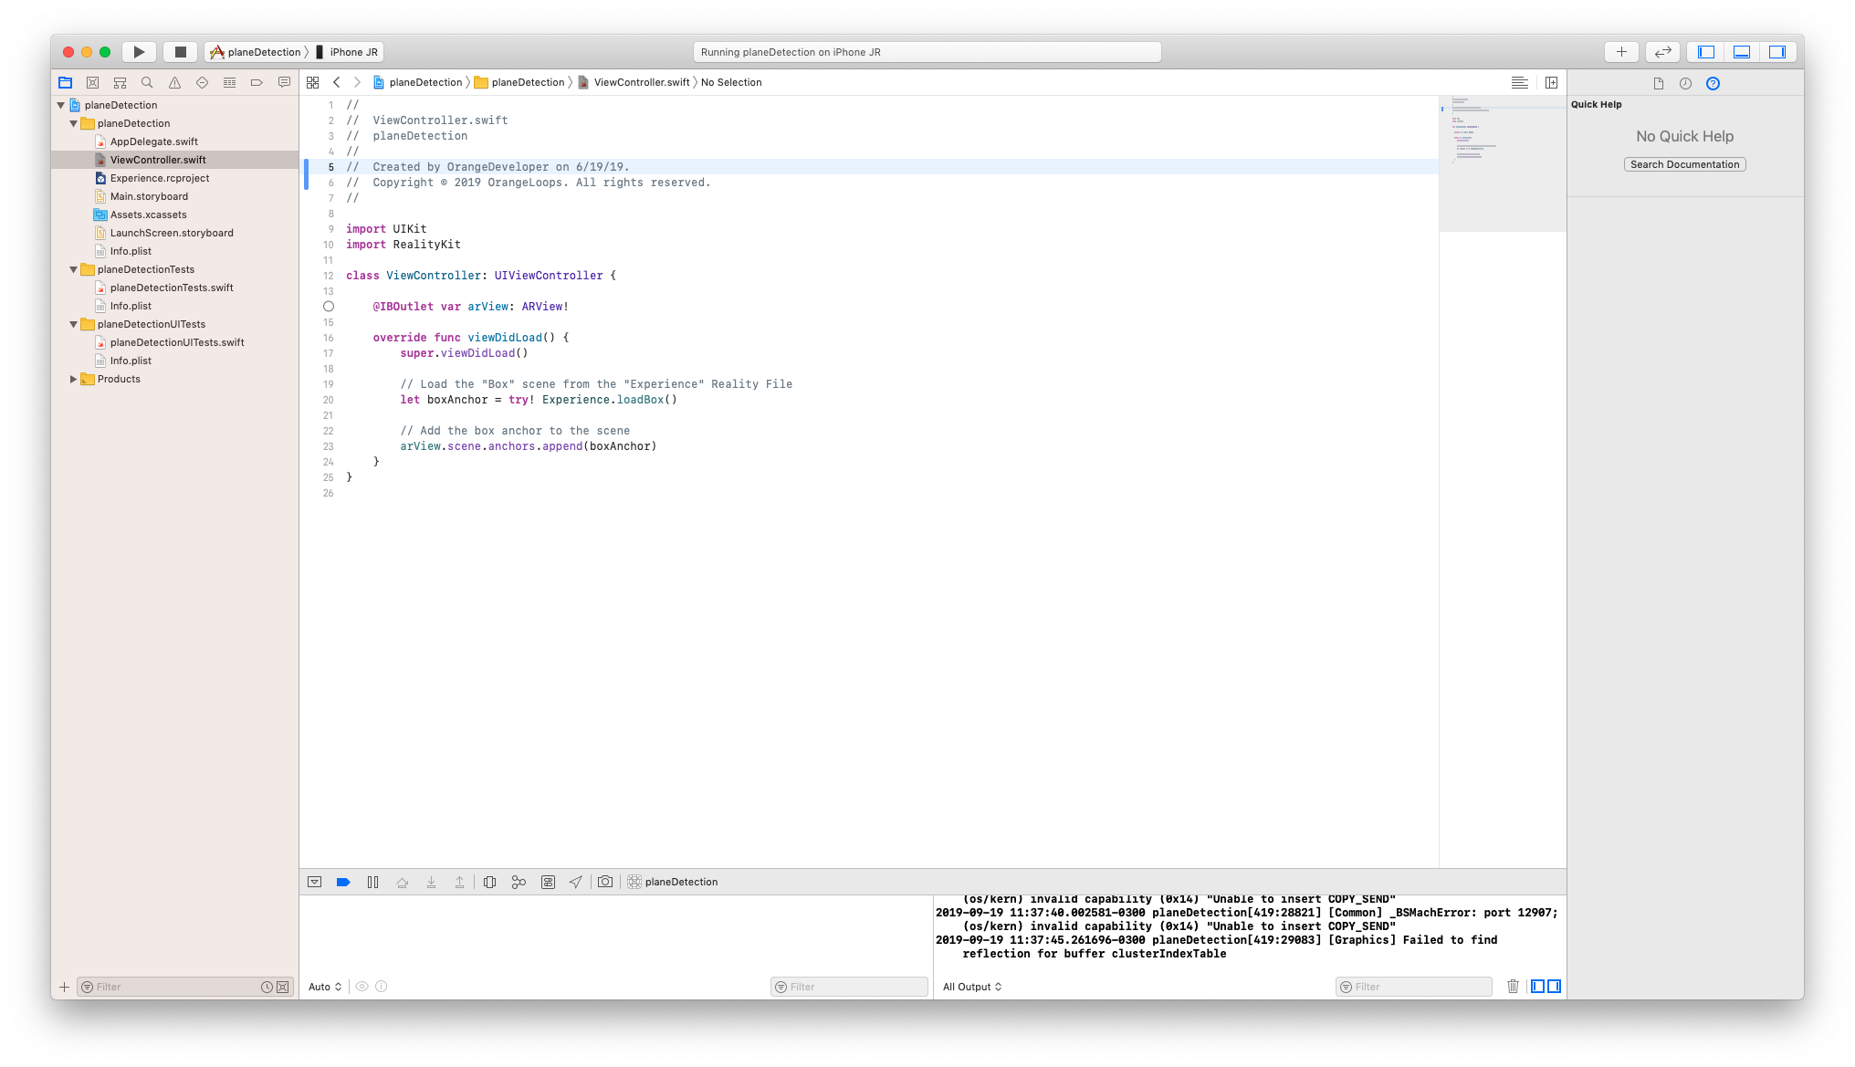
Task: Toggle console pane button
Action: (1554, 987)
